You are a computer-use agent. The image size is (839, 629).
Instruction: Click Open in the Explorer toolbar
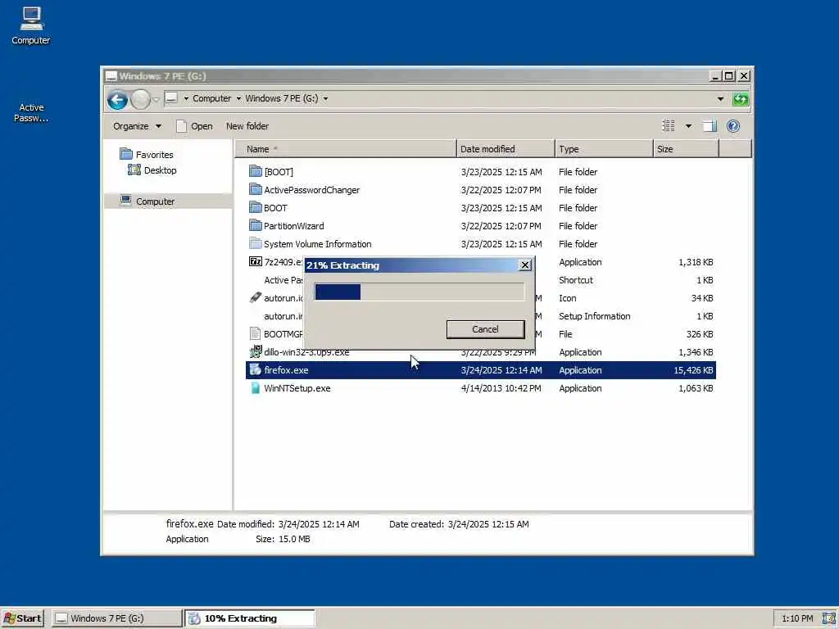click(x=195, y=126)
